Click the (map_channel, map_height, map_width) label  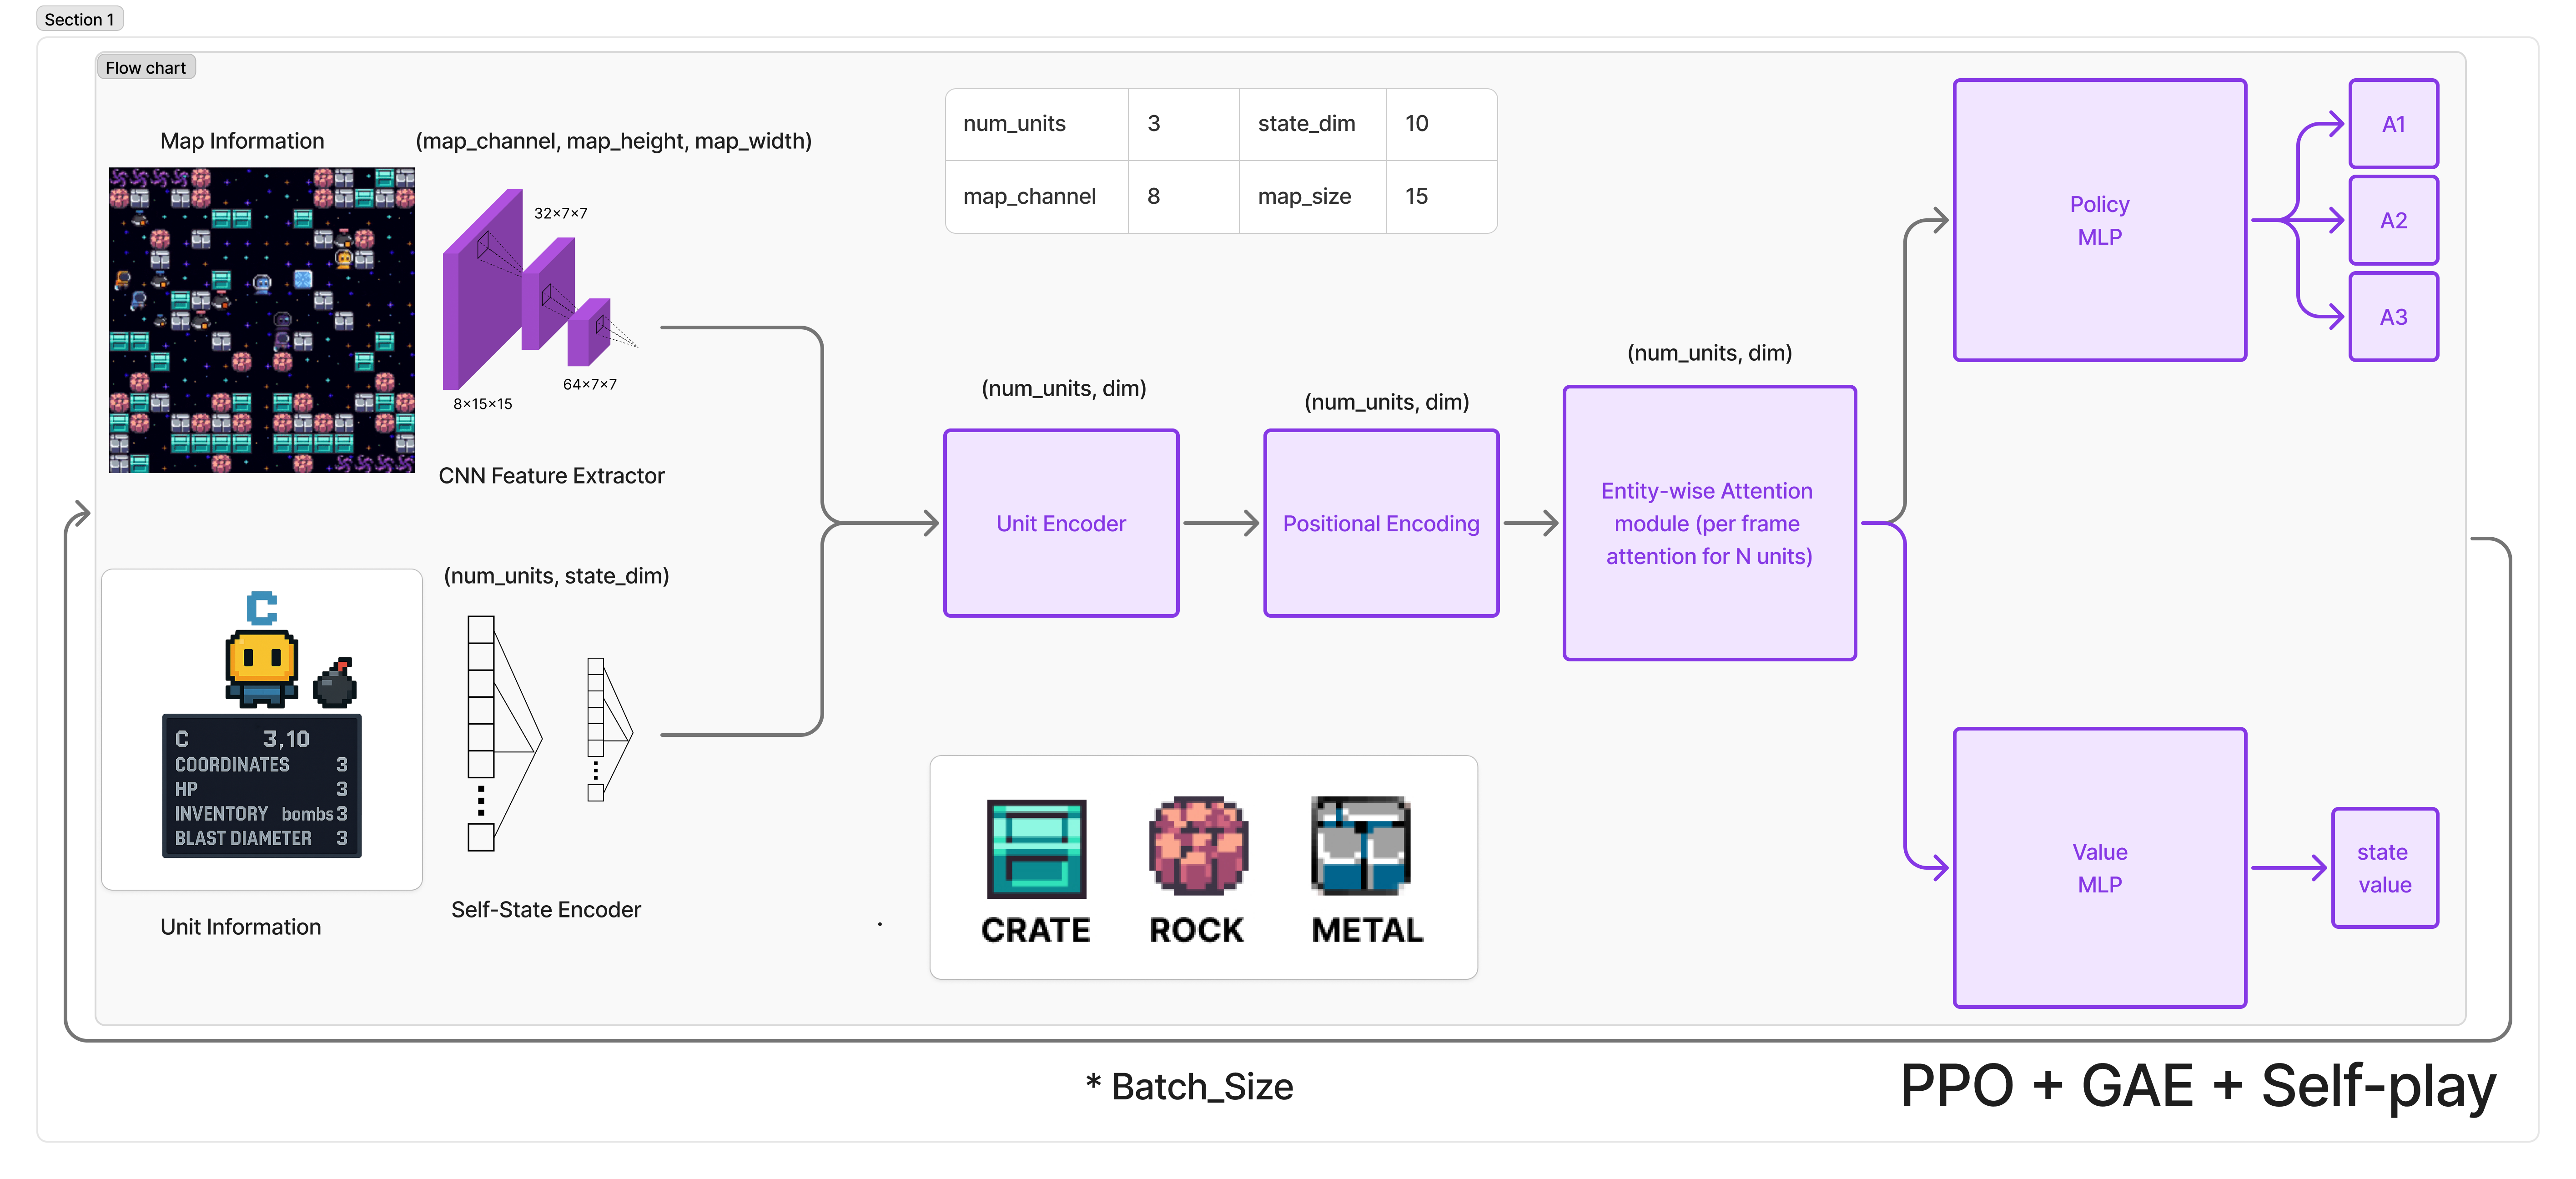pyautogui.click(x=613, y=141)
